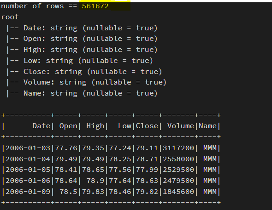Click the Open value 79.49
The width and height of the screenshot is (272, 210).
click(x=66, y=159)
